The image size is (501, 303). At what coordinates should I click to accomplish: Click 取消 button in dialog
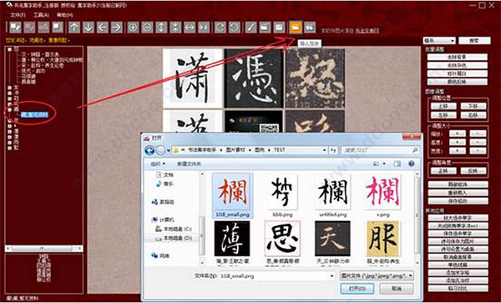396,288
